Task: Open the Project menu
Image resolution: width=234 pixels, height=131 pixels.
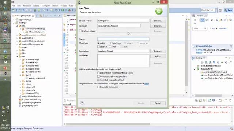Action: [x=64, y=5]
